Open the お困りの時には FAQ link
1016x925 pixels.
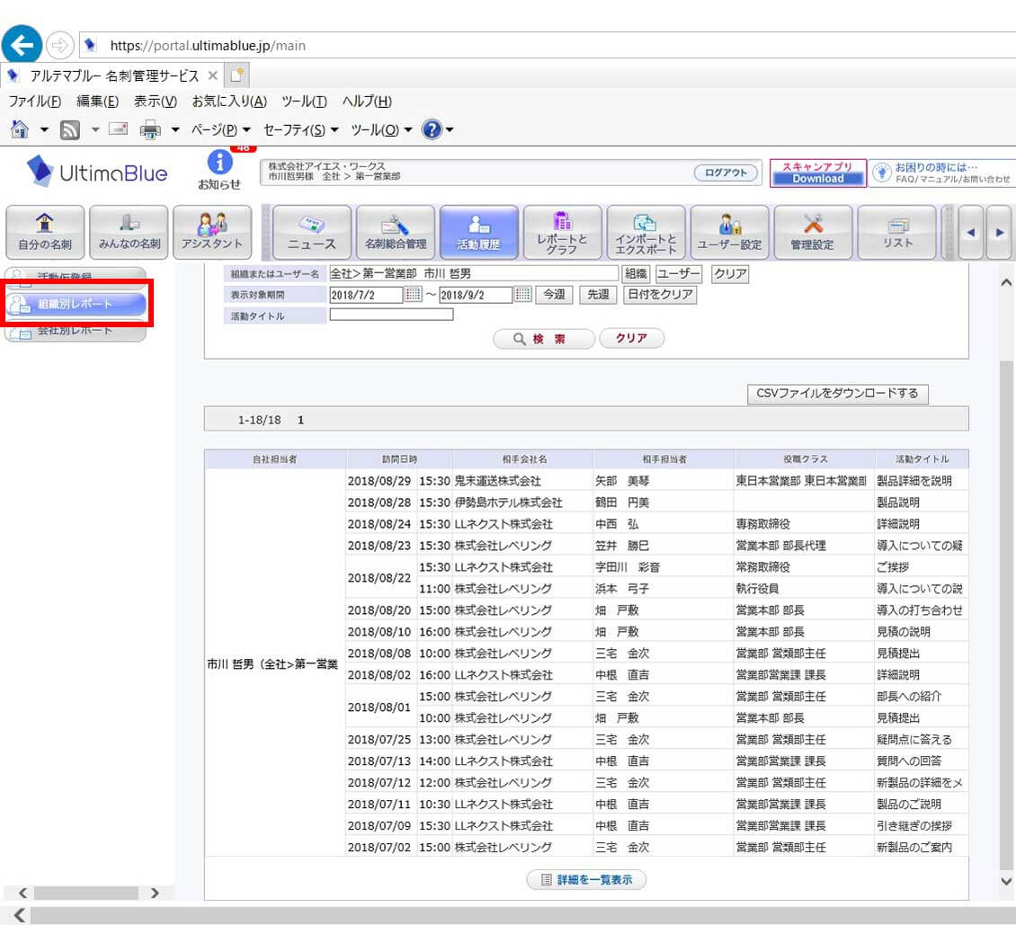943,173
